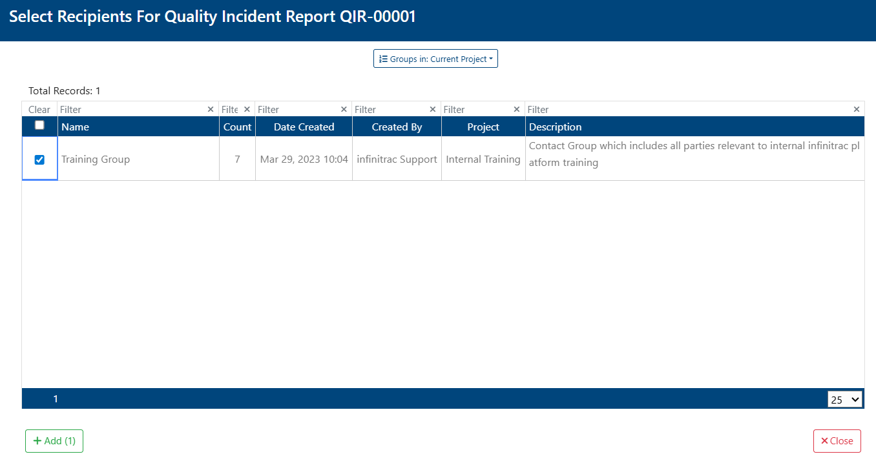Go to page 1 in pager
The width and height of the screenshot is (876, 463).
[x=56, y=399]
